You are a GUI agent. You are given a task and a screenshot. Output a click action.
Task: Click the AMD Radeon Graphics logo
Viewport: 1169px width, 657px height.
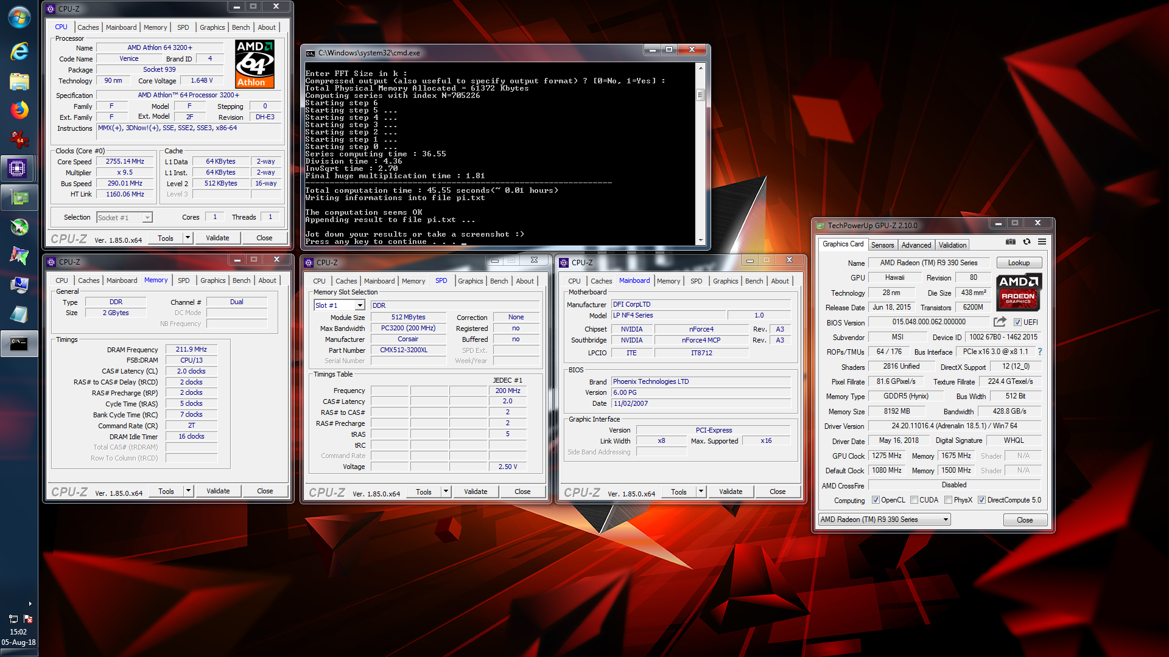click(1019, 292)
